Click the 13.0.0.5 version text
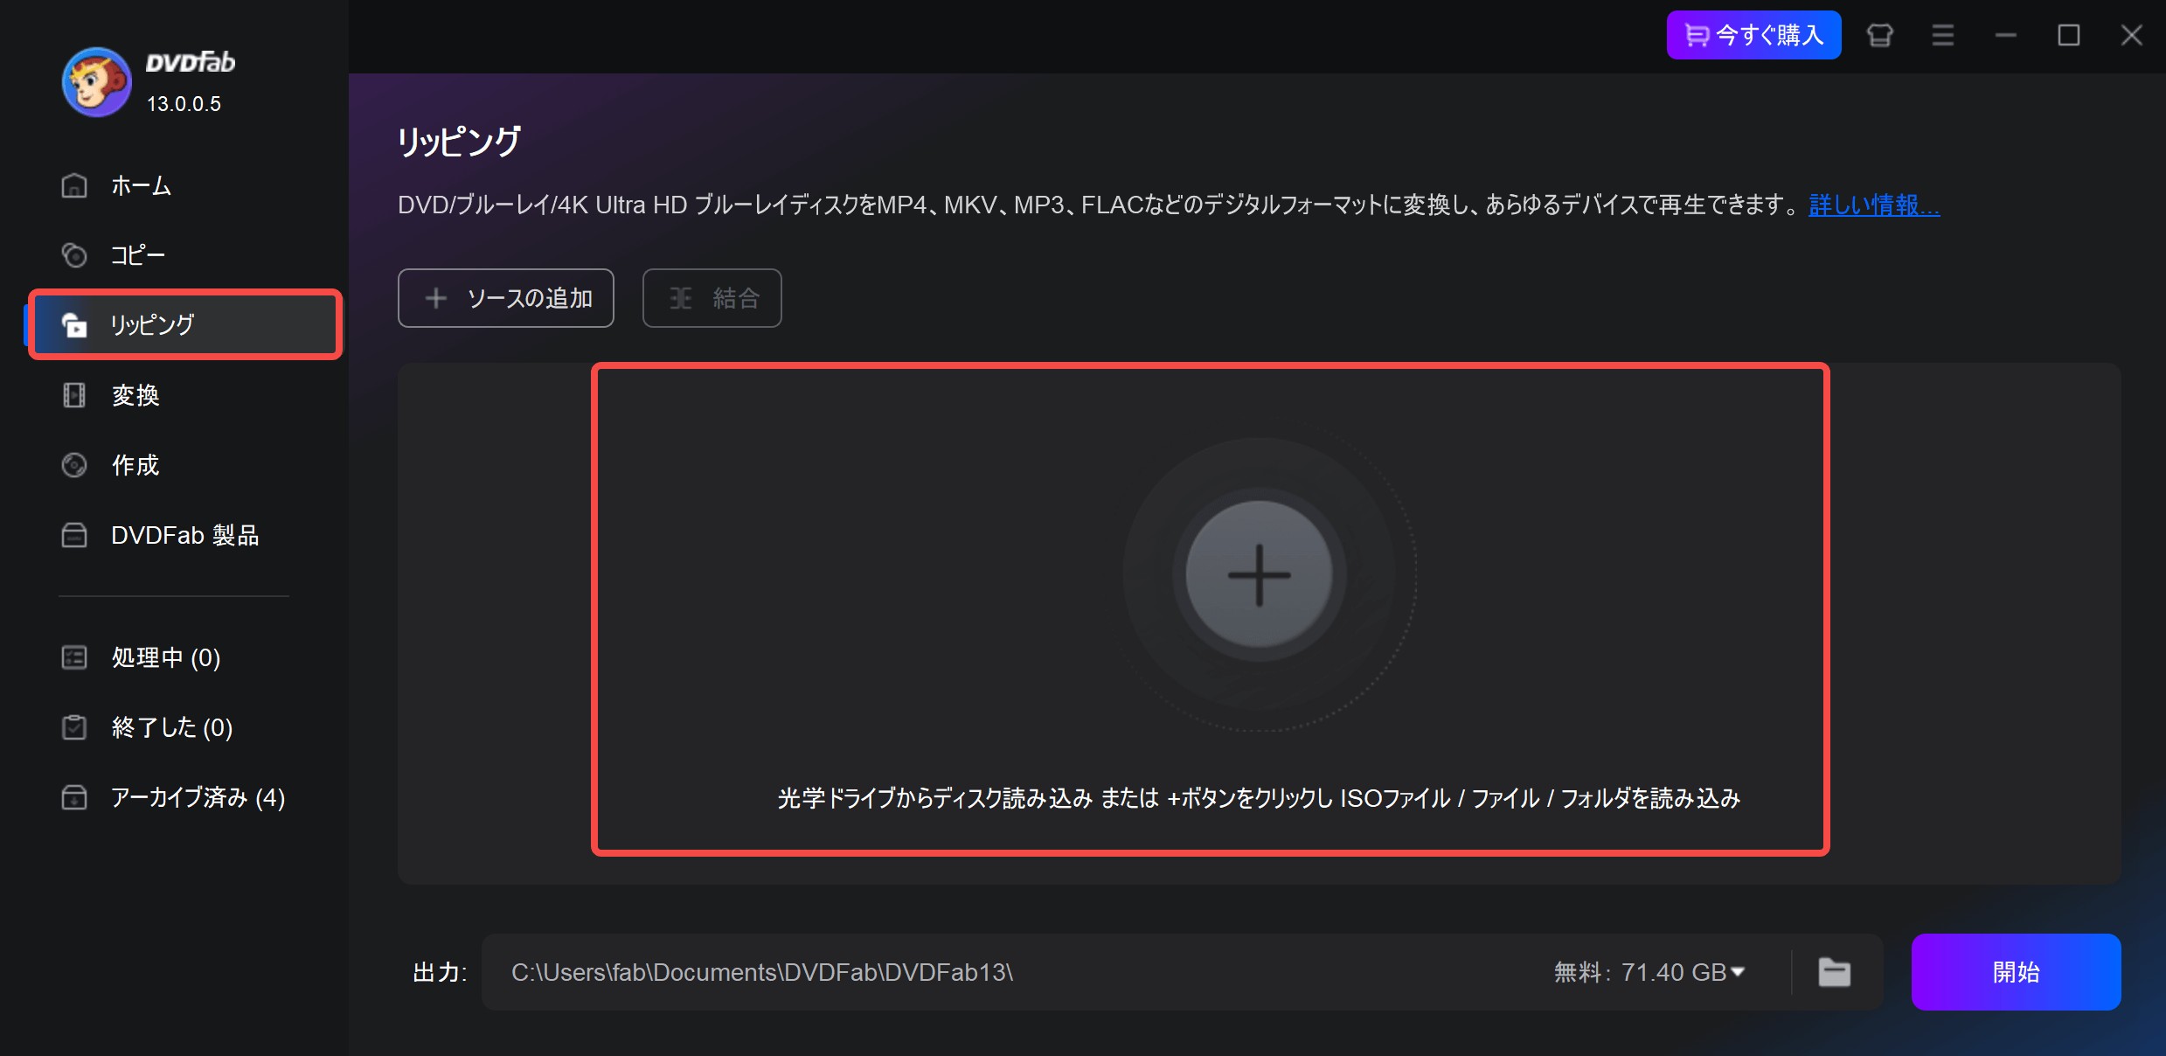The width and height of the screenshot is (2166, 1056). [x=184, y=104]
